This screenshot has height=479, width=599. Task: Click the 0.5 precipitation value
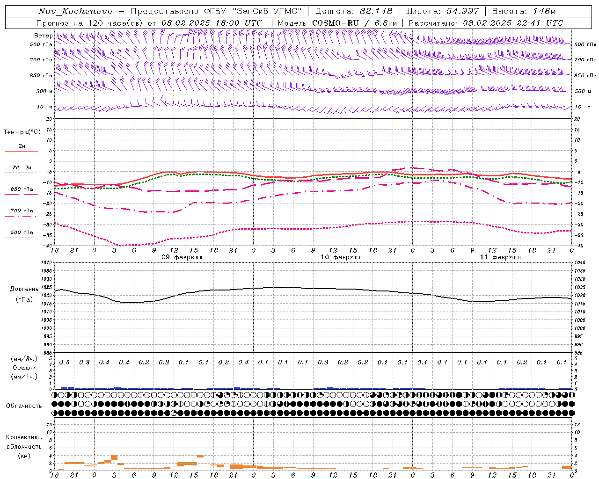point(65,362)
